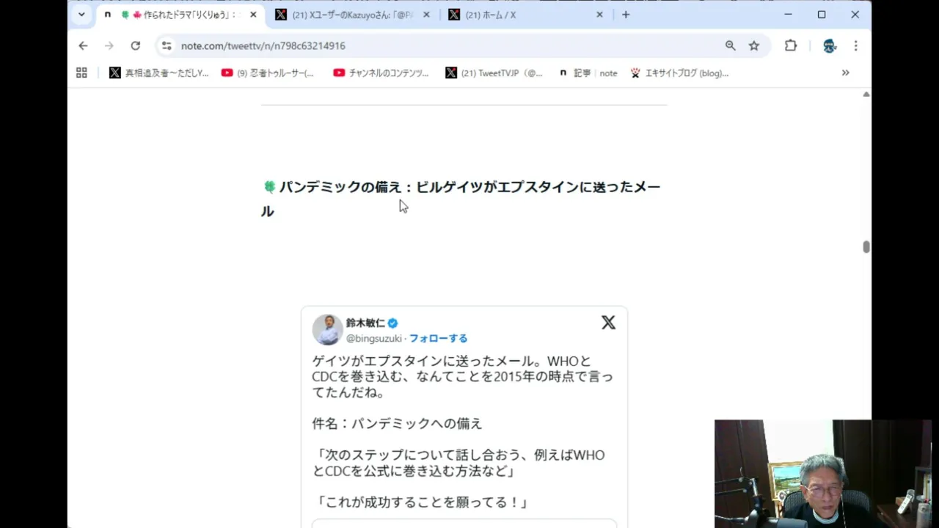Click the blue verified badge
Viewport: 939px width, 528px height.
click(x=392, y=323)
